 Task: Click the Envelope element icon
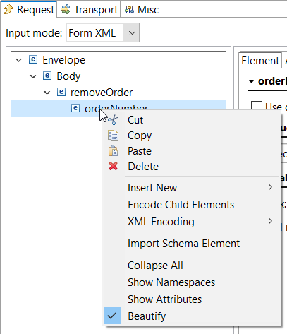(x=33, y=60)
